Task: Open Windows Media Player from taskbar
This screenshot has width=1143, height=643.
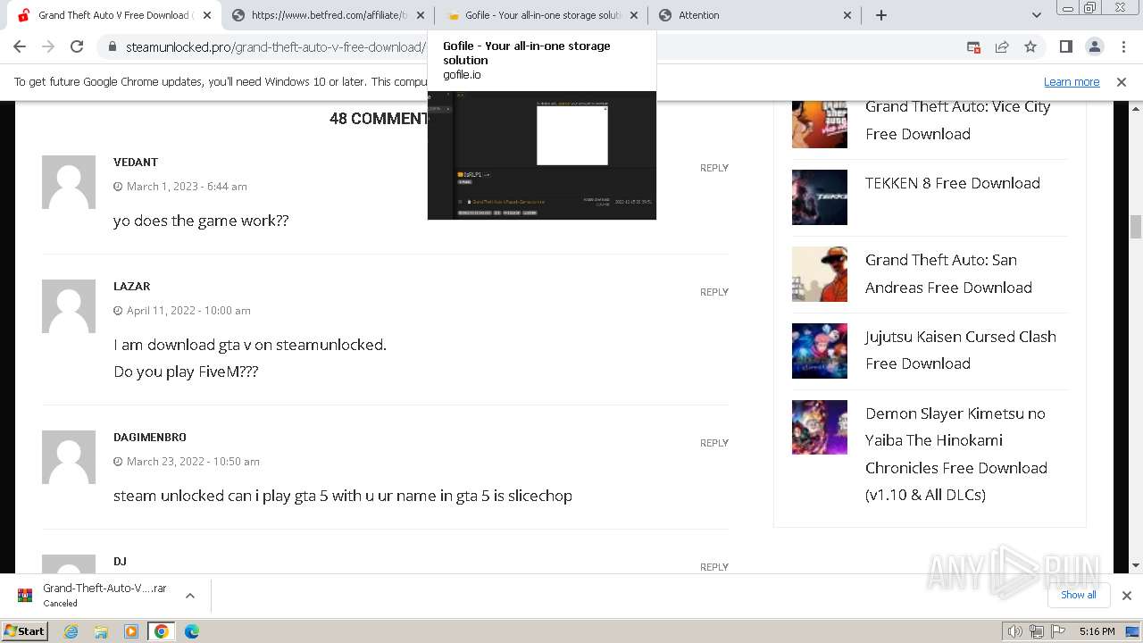Action: click(x=131, y=631)
